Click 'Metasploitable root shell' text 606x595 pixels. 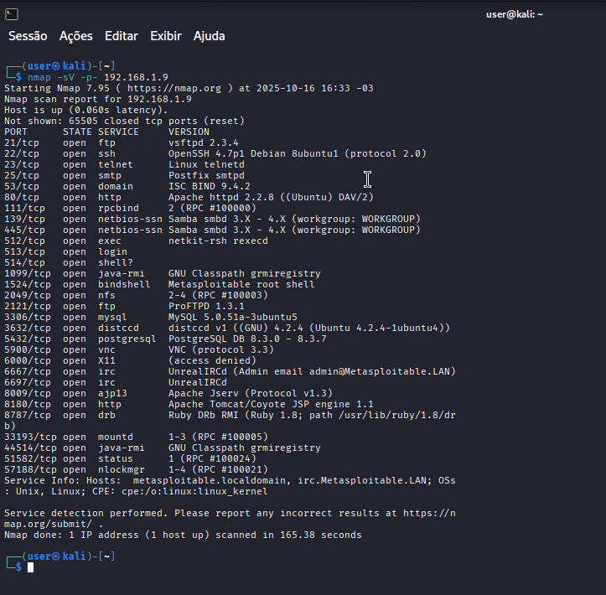[241, 284]
